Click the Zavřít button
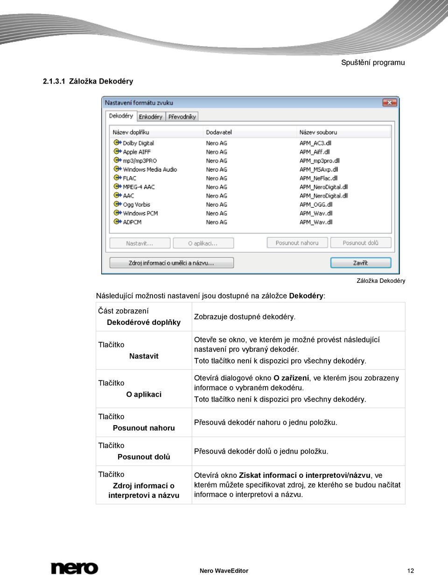 click(360, 263)
